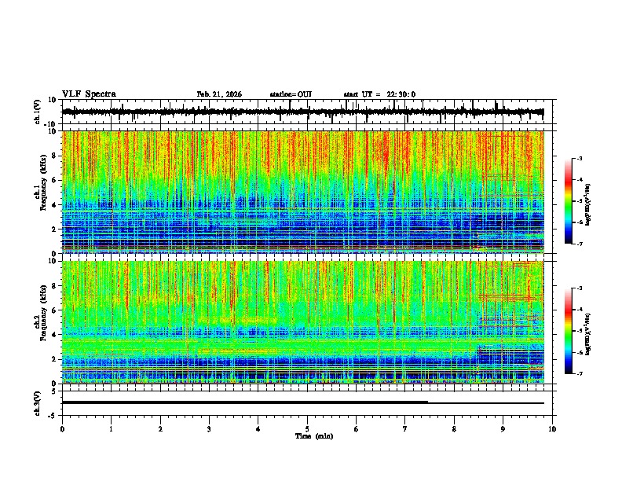Click the ch.1 spectrogram color bar
The image size is (622, 481).
tap(569, 201)
